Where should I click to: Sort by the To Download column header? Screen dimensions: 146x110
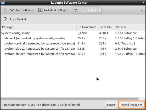[87, 27]
